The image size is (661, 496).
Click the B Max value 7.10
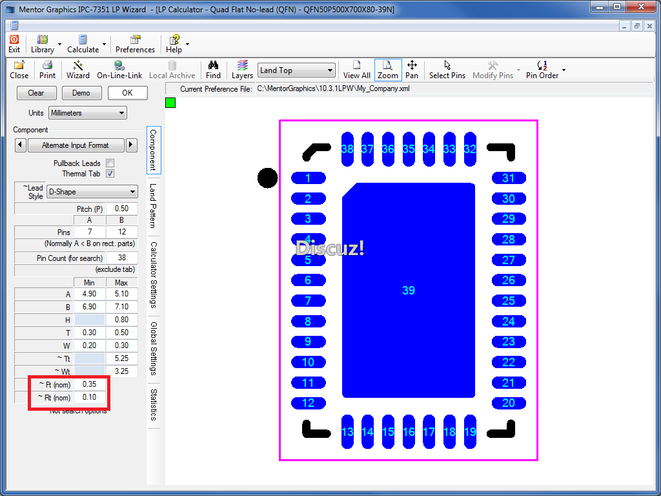point(121,307)
